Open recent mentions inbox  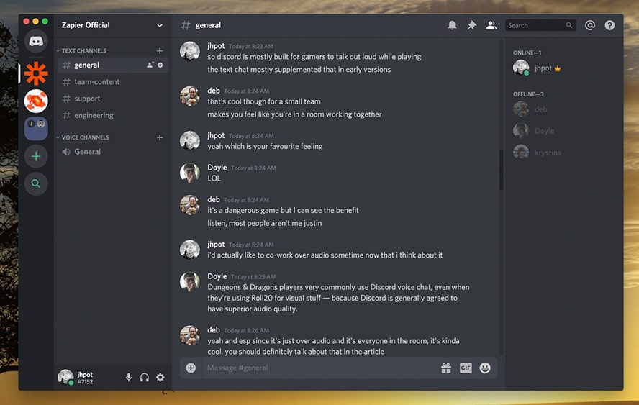[590, 25]
